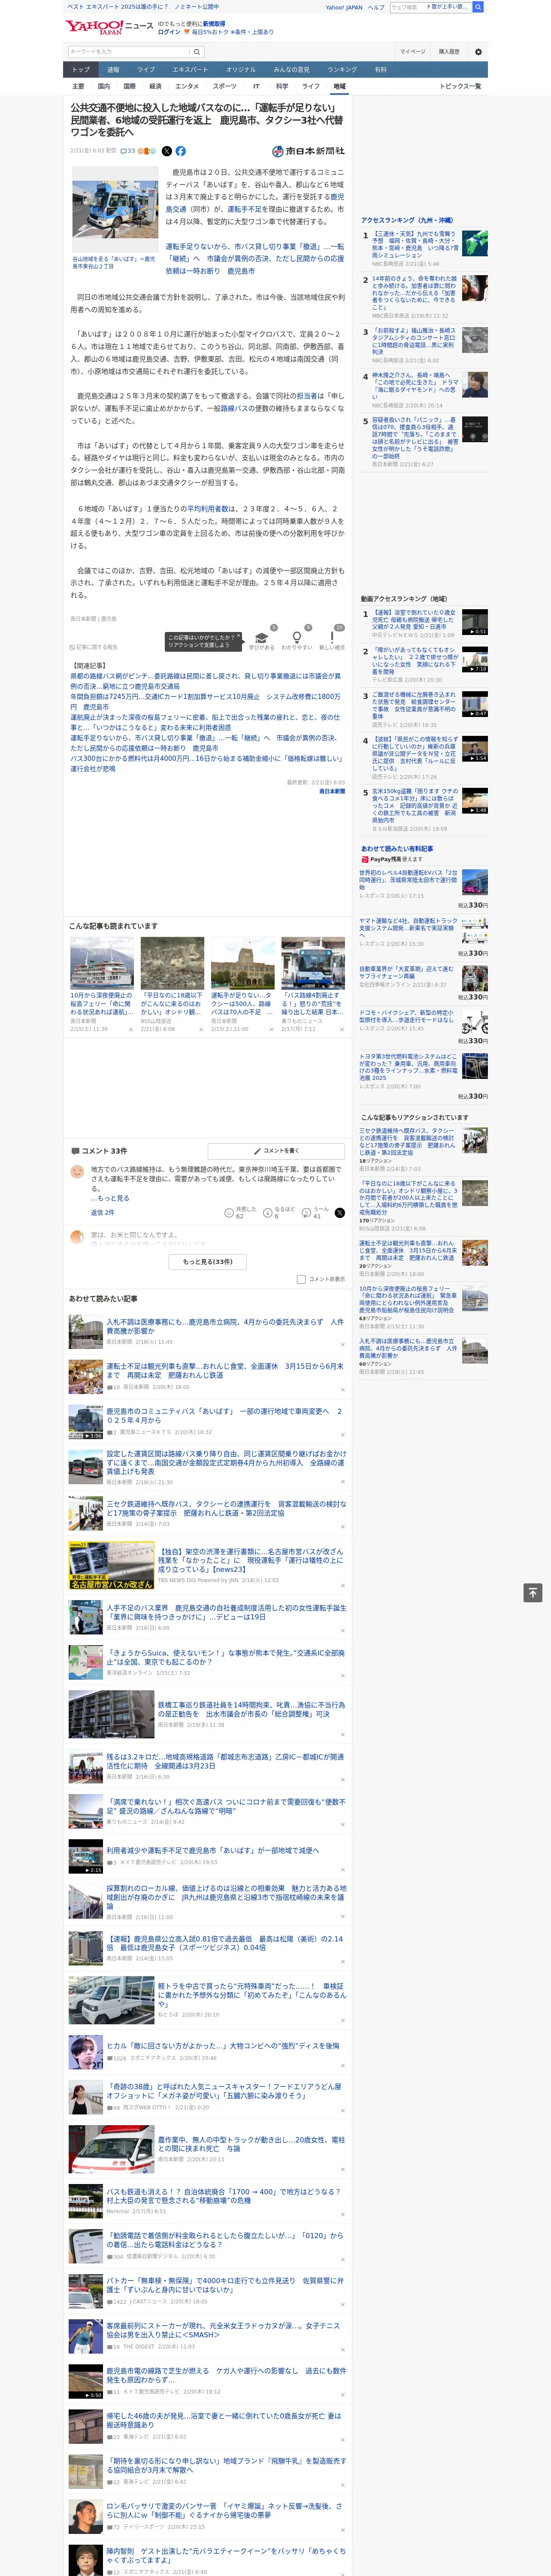Select the エキスパート navigation tab
The width and height of the screenshot is (551, 2576).
point(190,70)
